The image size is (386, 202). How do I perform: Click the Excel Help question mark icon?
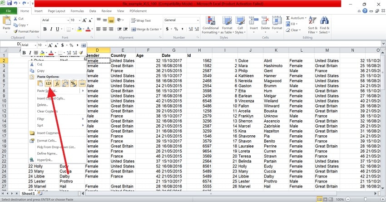(x=365, y=11)
